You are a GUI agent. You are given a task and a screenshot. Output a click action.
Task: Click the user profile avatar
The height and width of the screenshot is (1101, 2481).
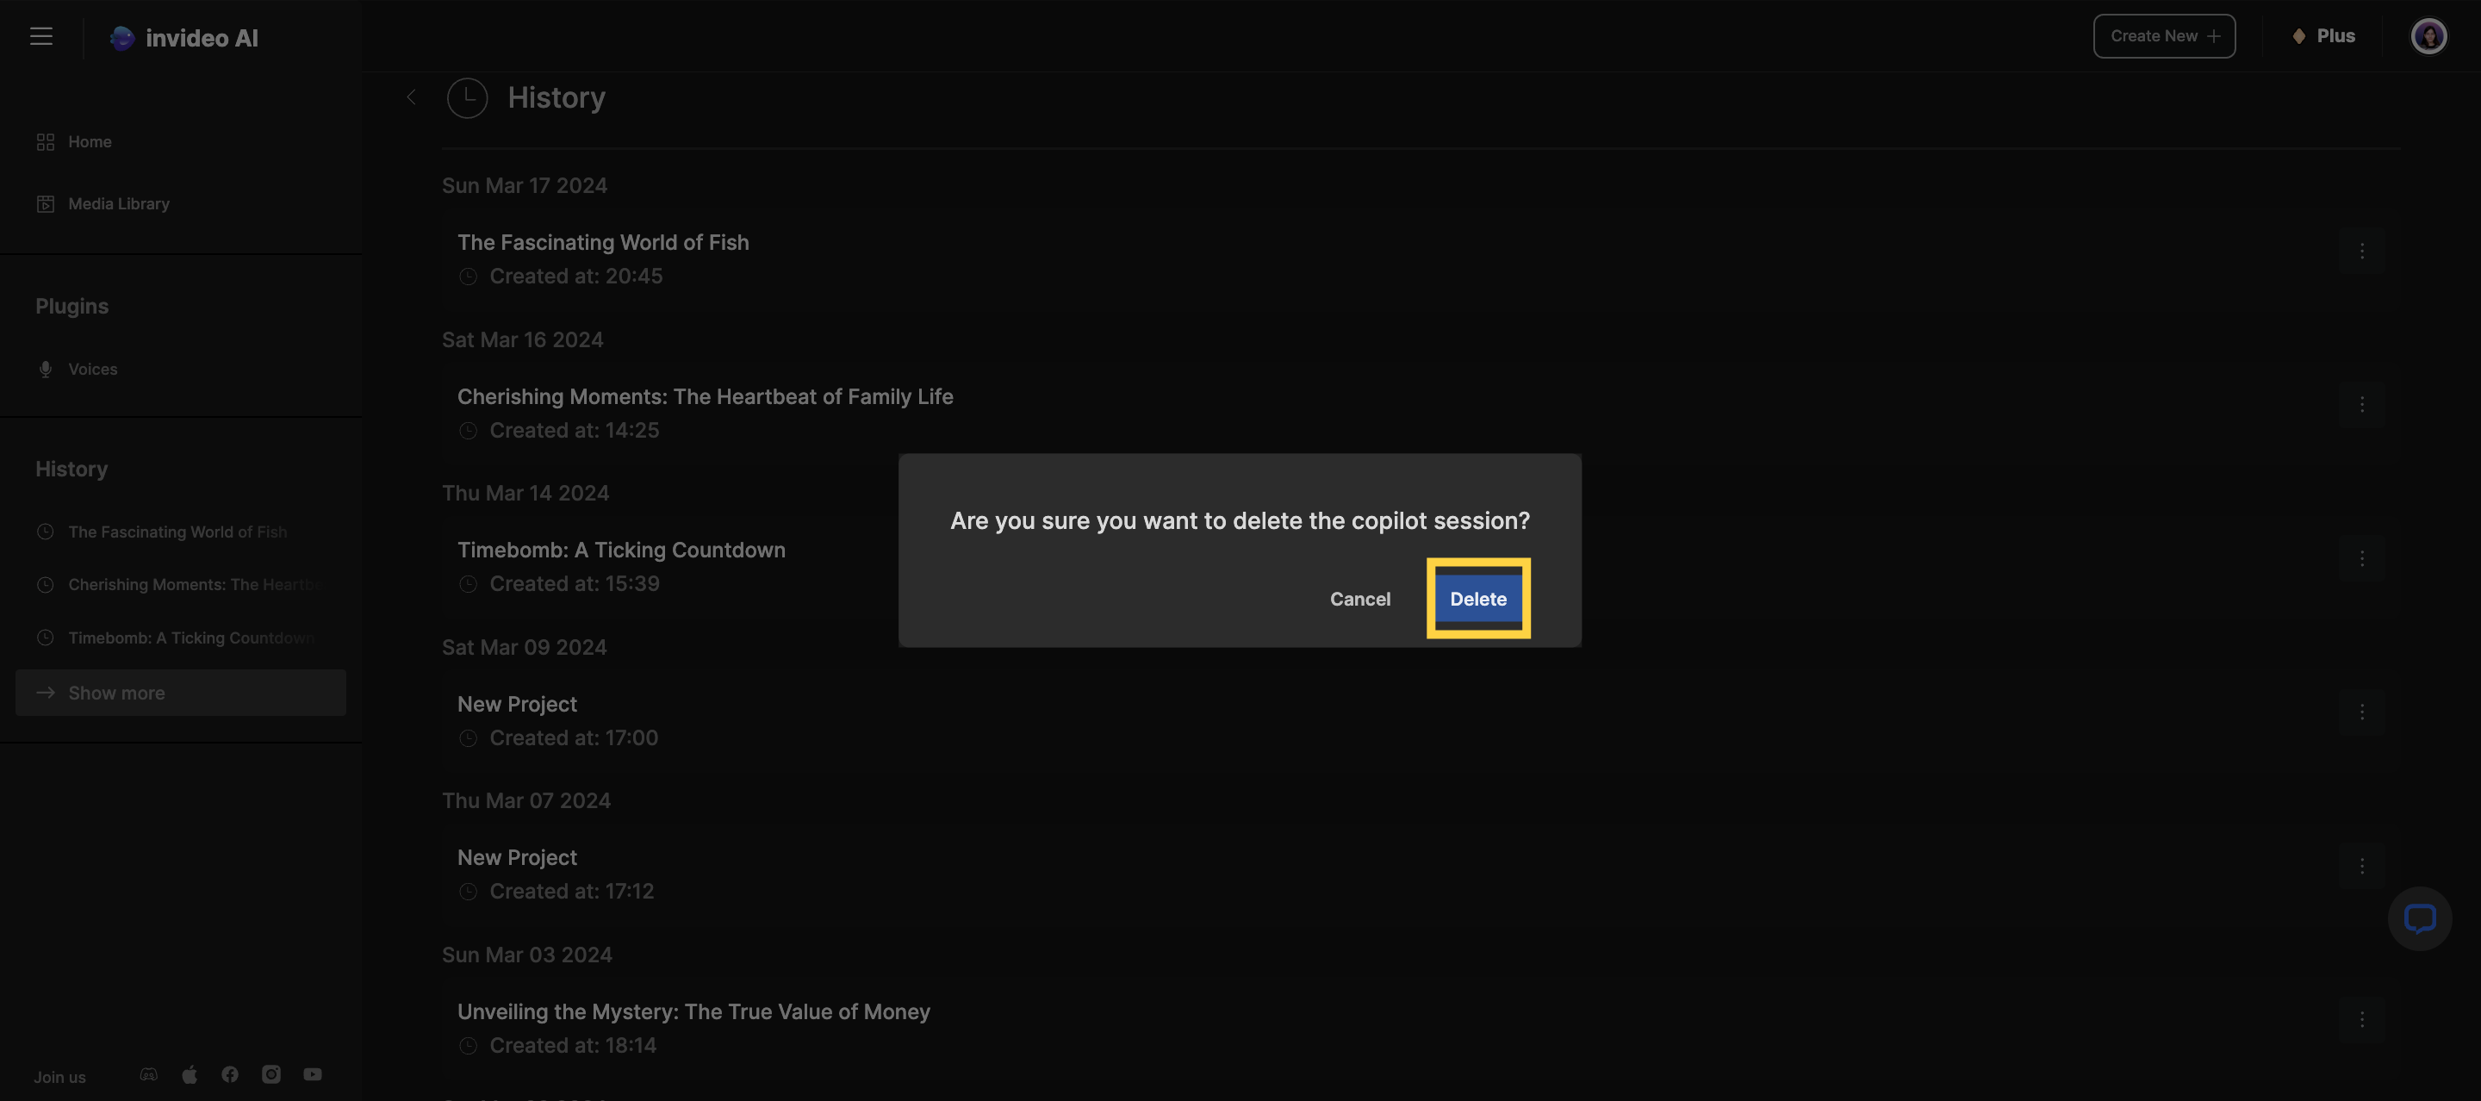pos(2428,36)
